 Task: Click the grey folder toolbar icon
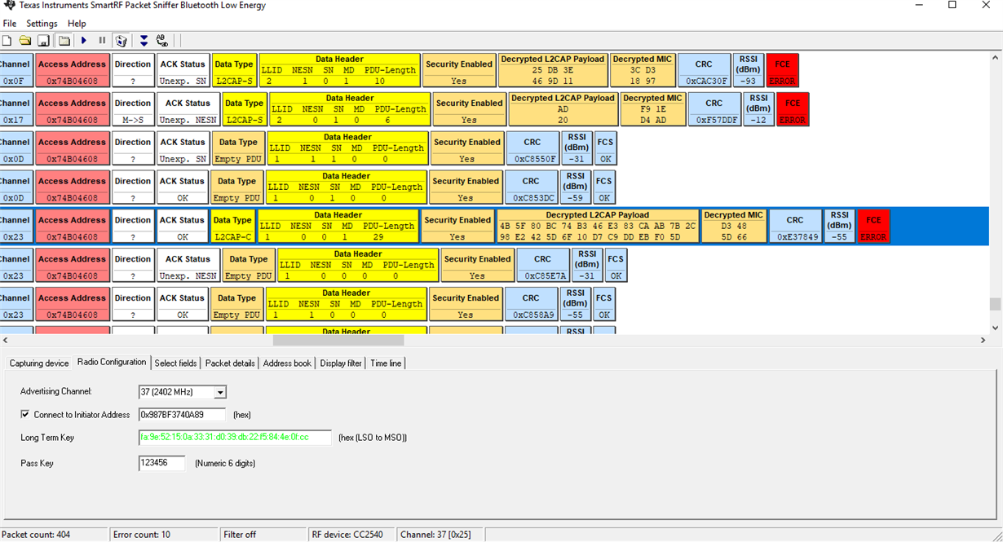pos(64,40)
